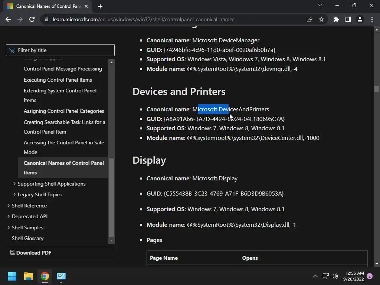Open File Explorer from taskbar
Screen dimensions: 380x285
28,276
